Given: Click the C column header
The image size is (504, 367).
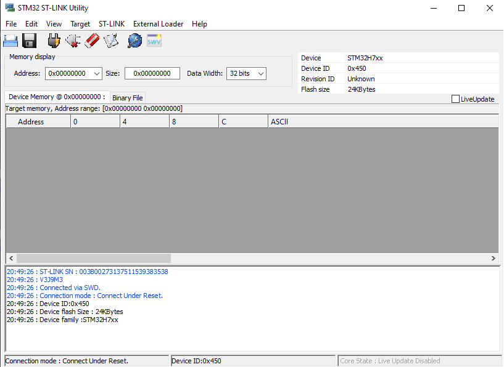Looking at the screenshot, I should click(x=243, y=122).
